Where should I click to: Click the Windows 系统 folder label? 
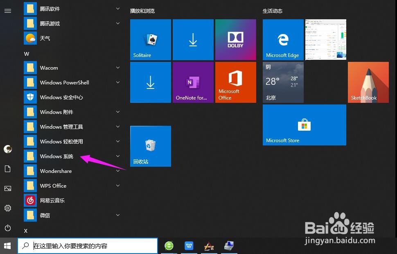click(x=56, y=156)
